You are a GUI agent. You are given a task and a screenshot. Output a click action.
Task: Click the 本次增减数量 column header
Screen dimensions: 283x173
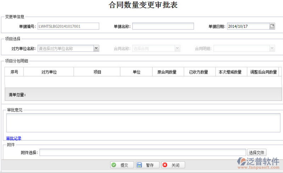[230, 72]
